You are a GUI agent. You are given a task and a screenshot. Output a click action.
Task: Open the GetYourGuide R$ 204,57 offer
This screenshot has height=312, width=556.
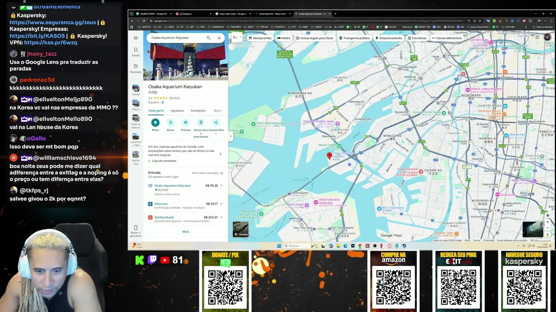[185, 218]
